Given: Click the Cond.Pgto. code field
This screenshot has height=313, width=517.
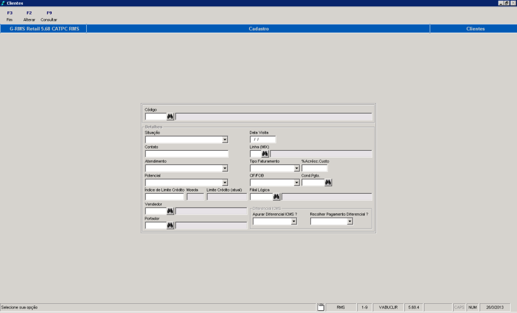Looking at the screenshot, I should 313,182.
